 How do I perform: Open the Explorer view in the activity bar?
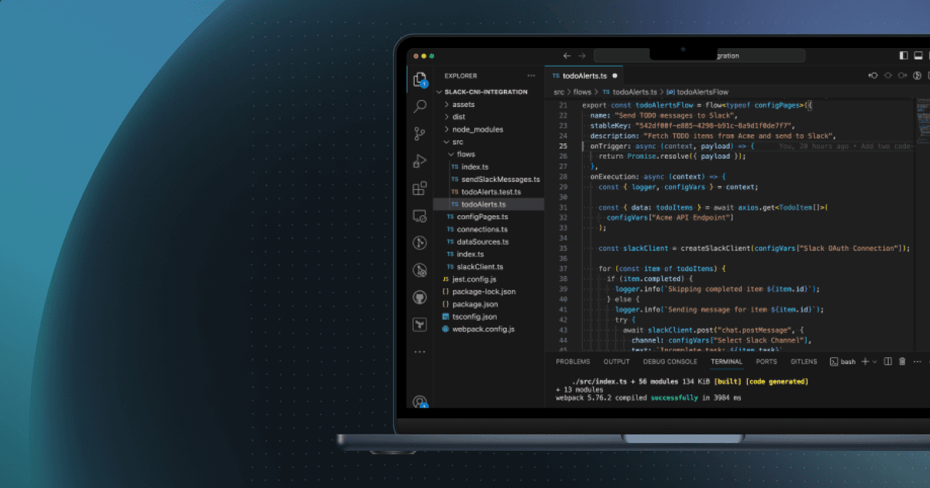coord(420,79)
